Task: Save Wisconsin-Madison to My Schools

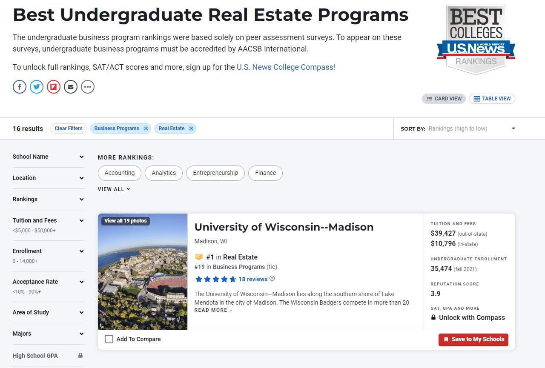Action: tap(473, 339)
